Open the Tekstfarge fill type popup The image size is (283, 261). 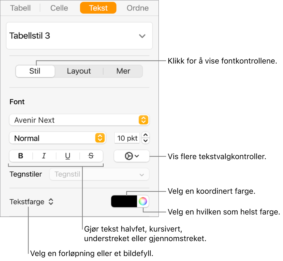[x=32, y=202]
